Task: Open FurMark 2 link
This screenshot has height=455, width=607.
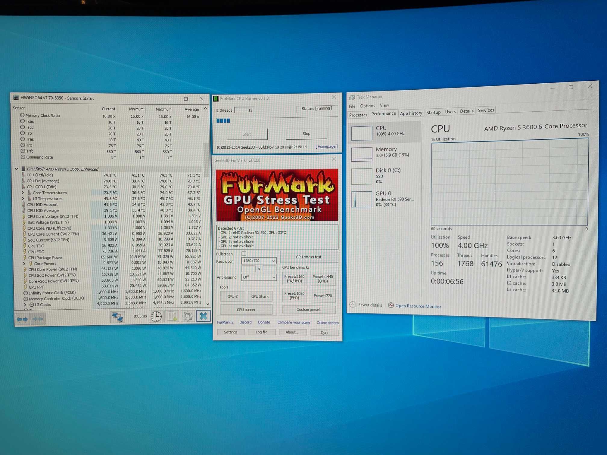Action: tap(225, 322)
